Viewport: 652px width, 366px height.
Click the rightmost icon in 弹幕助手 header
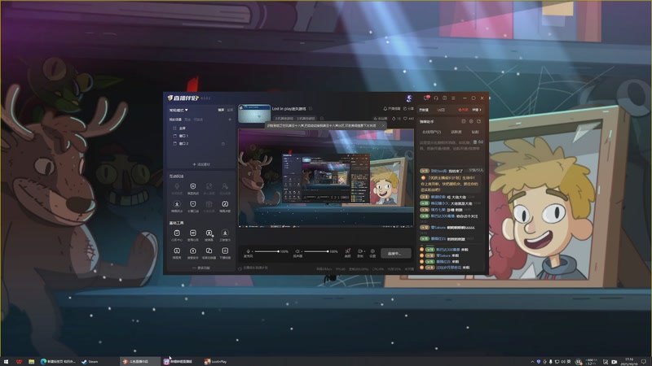point(478,121)
